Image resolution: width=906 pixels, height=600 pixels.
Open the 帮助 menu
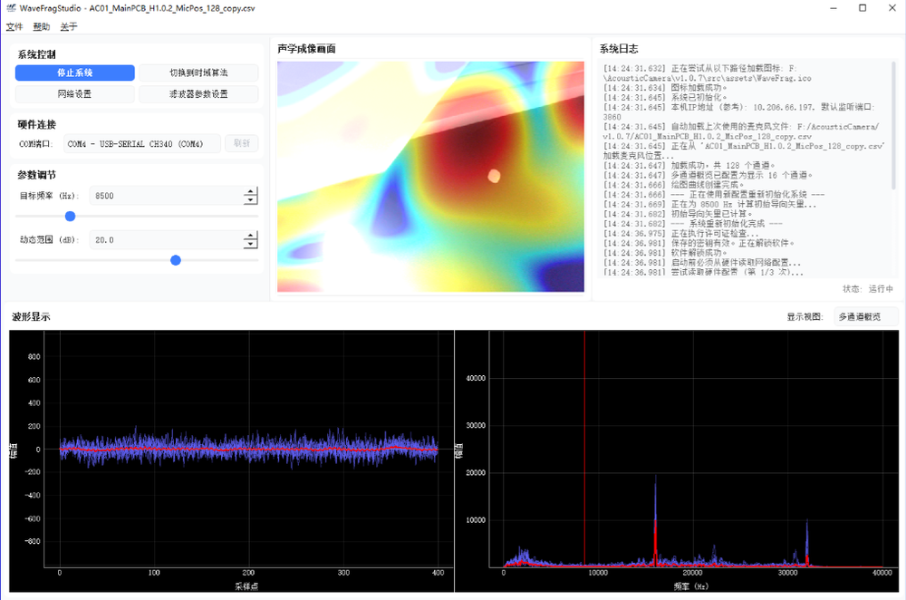click(x=41, y=27)
